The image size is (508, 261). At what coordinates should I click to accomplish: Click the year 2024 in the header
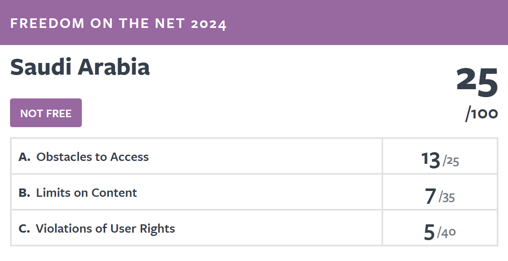[209, 24]
